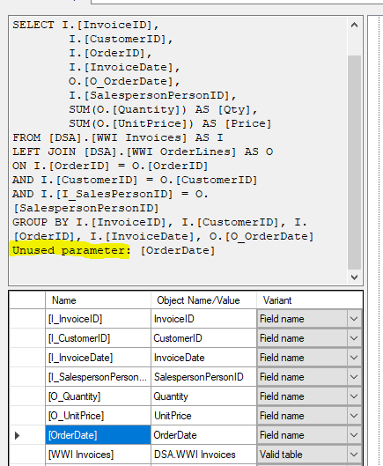Click the current row indicator arrow

(18, 435)
